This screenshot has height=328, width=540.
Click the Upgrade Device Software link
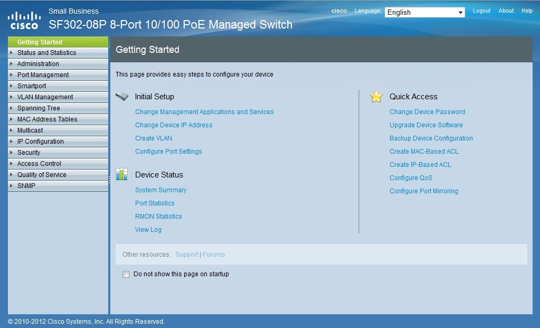(426, 125)
